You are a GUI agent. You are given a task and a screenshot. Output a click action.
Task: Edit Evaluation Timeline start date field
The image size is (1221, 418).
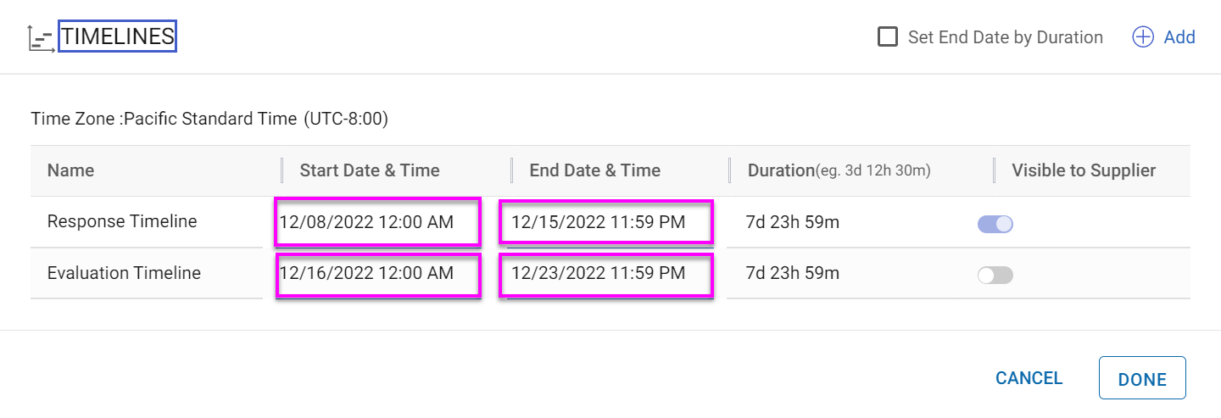click(377, 274)
